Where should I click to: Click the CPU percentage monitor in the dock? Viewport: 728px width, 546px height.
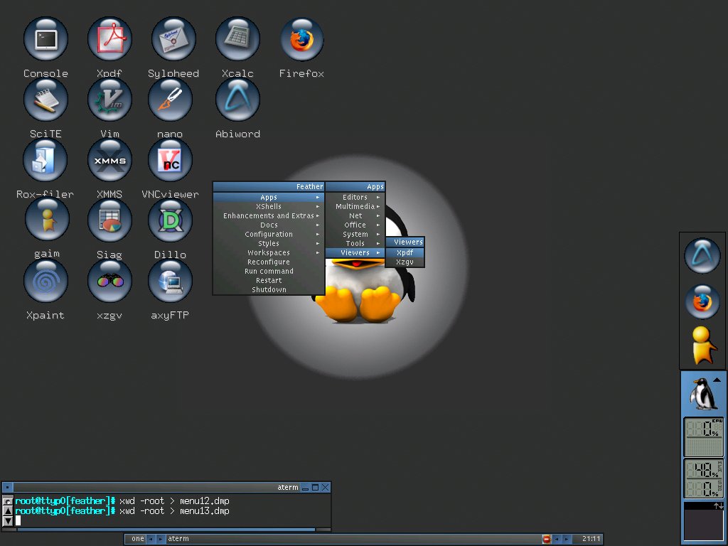[x=703, y=437]
